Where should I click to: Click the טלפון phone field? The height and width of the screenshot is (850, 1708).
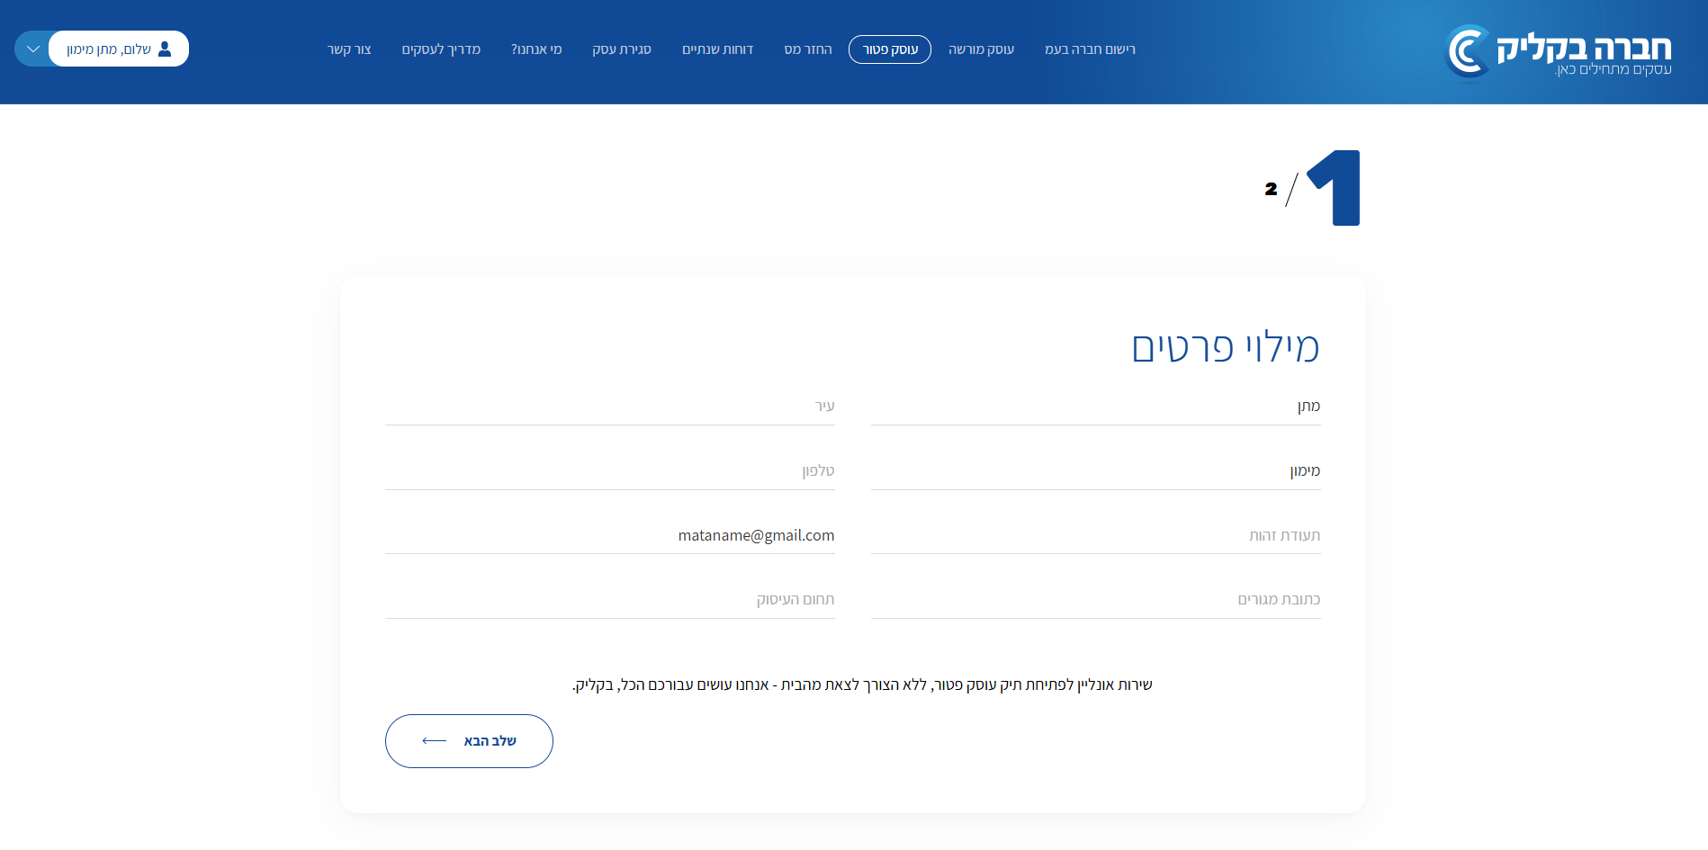609,471
